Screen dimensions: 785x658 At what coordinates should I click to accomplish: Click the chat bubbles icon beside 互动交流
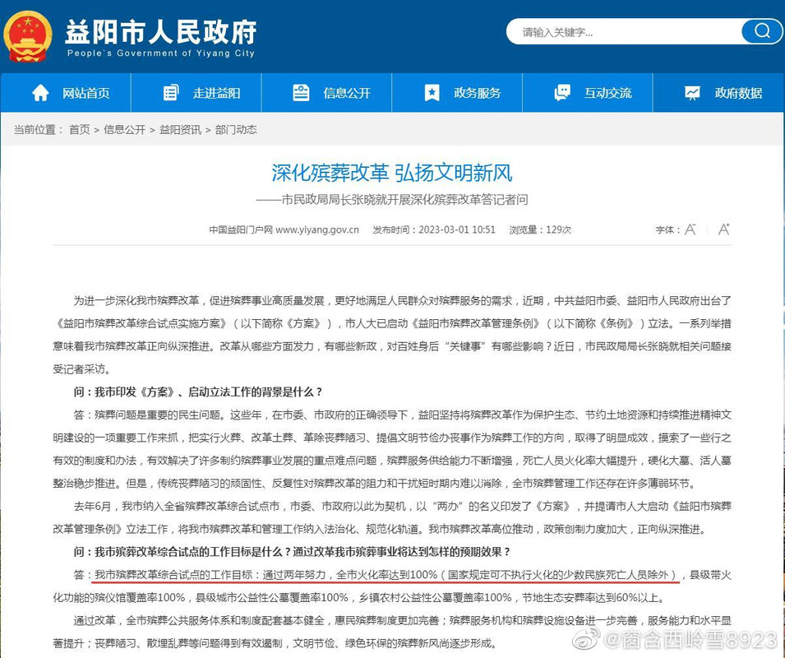coord(562,93)
